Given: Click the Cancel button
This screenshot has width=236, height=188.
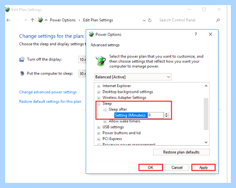Looking at the screenshot, I should [177, 168].
